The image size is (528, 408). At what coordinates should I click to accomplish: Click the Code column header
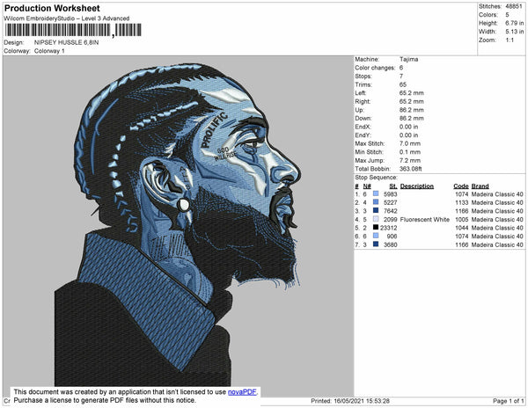pyautogui.click(x=461, y=186)
